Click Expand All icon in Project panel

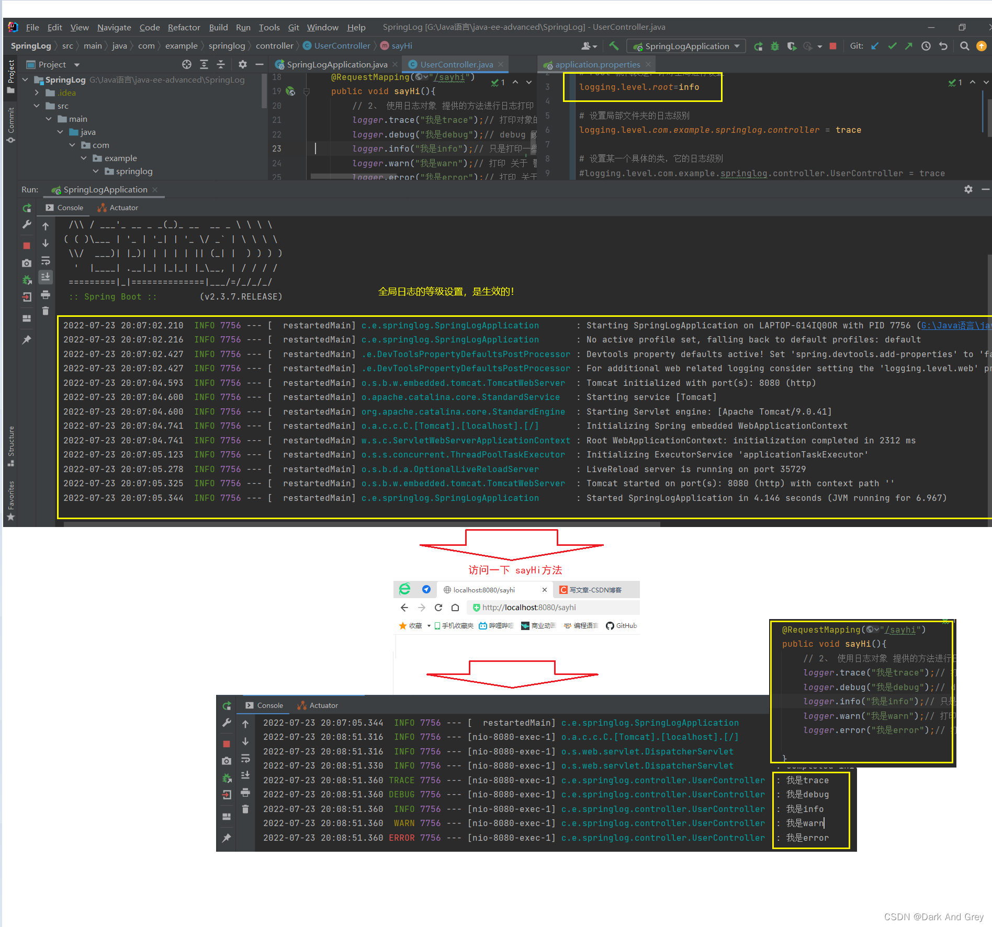pos(204,64)
